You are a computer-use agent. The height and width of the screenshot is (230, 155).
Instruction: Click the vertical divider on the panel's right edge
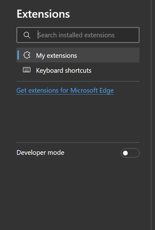click(151, 115)
